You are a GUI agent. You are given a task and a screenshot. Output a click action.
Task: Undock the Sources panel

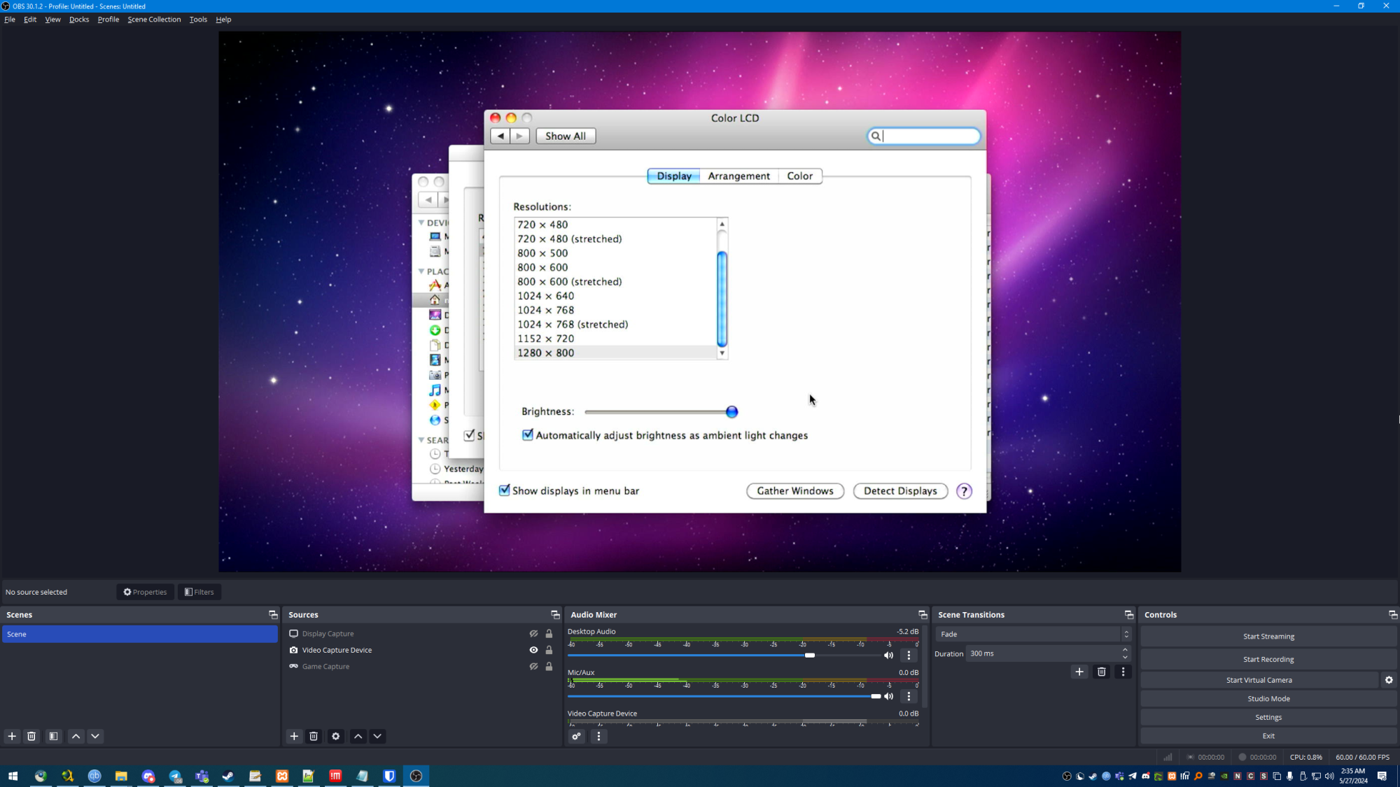pyautogui.click(x=555, y=614)
